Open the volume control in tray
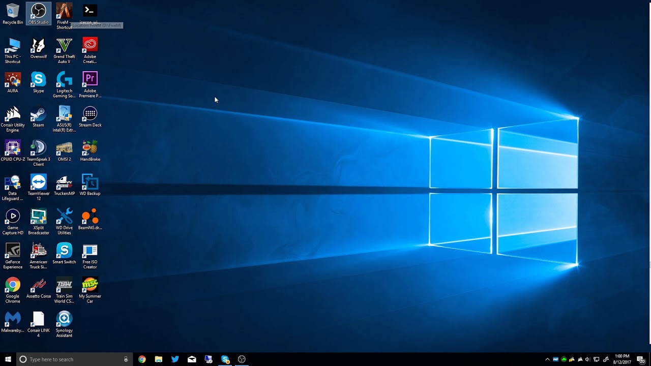This screenshot has width=651, height=366. point(588,359)
